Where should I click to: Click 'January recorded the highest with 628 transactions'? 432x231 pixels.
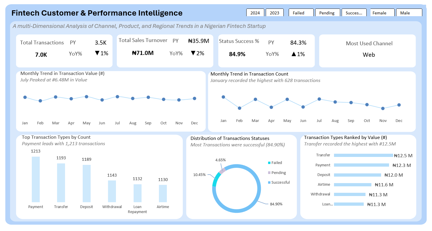(265, 80)
